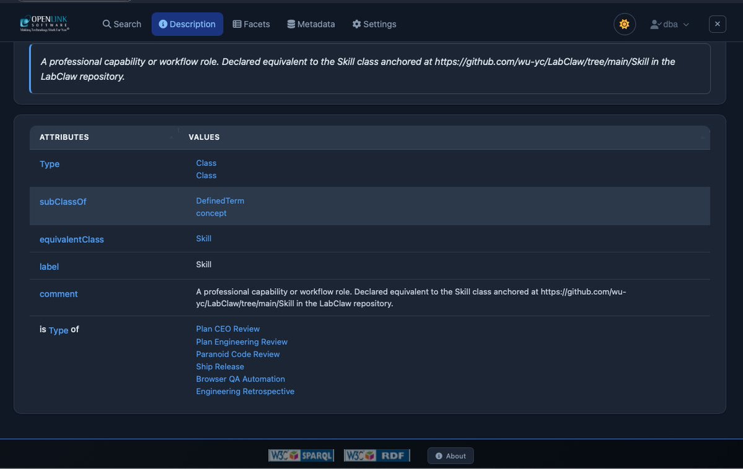This screenshot has width=743, height=469.
Task: Open the dba user dropdown menu
Action: point(669,24)
